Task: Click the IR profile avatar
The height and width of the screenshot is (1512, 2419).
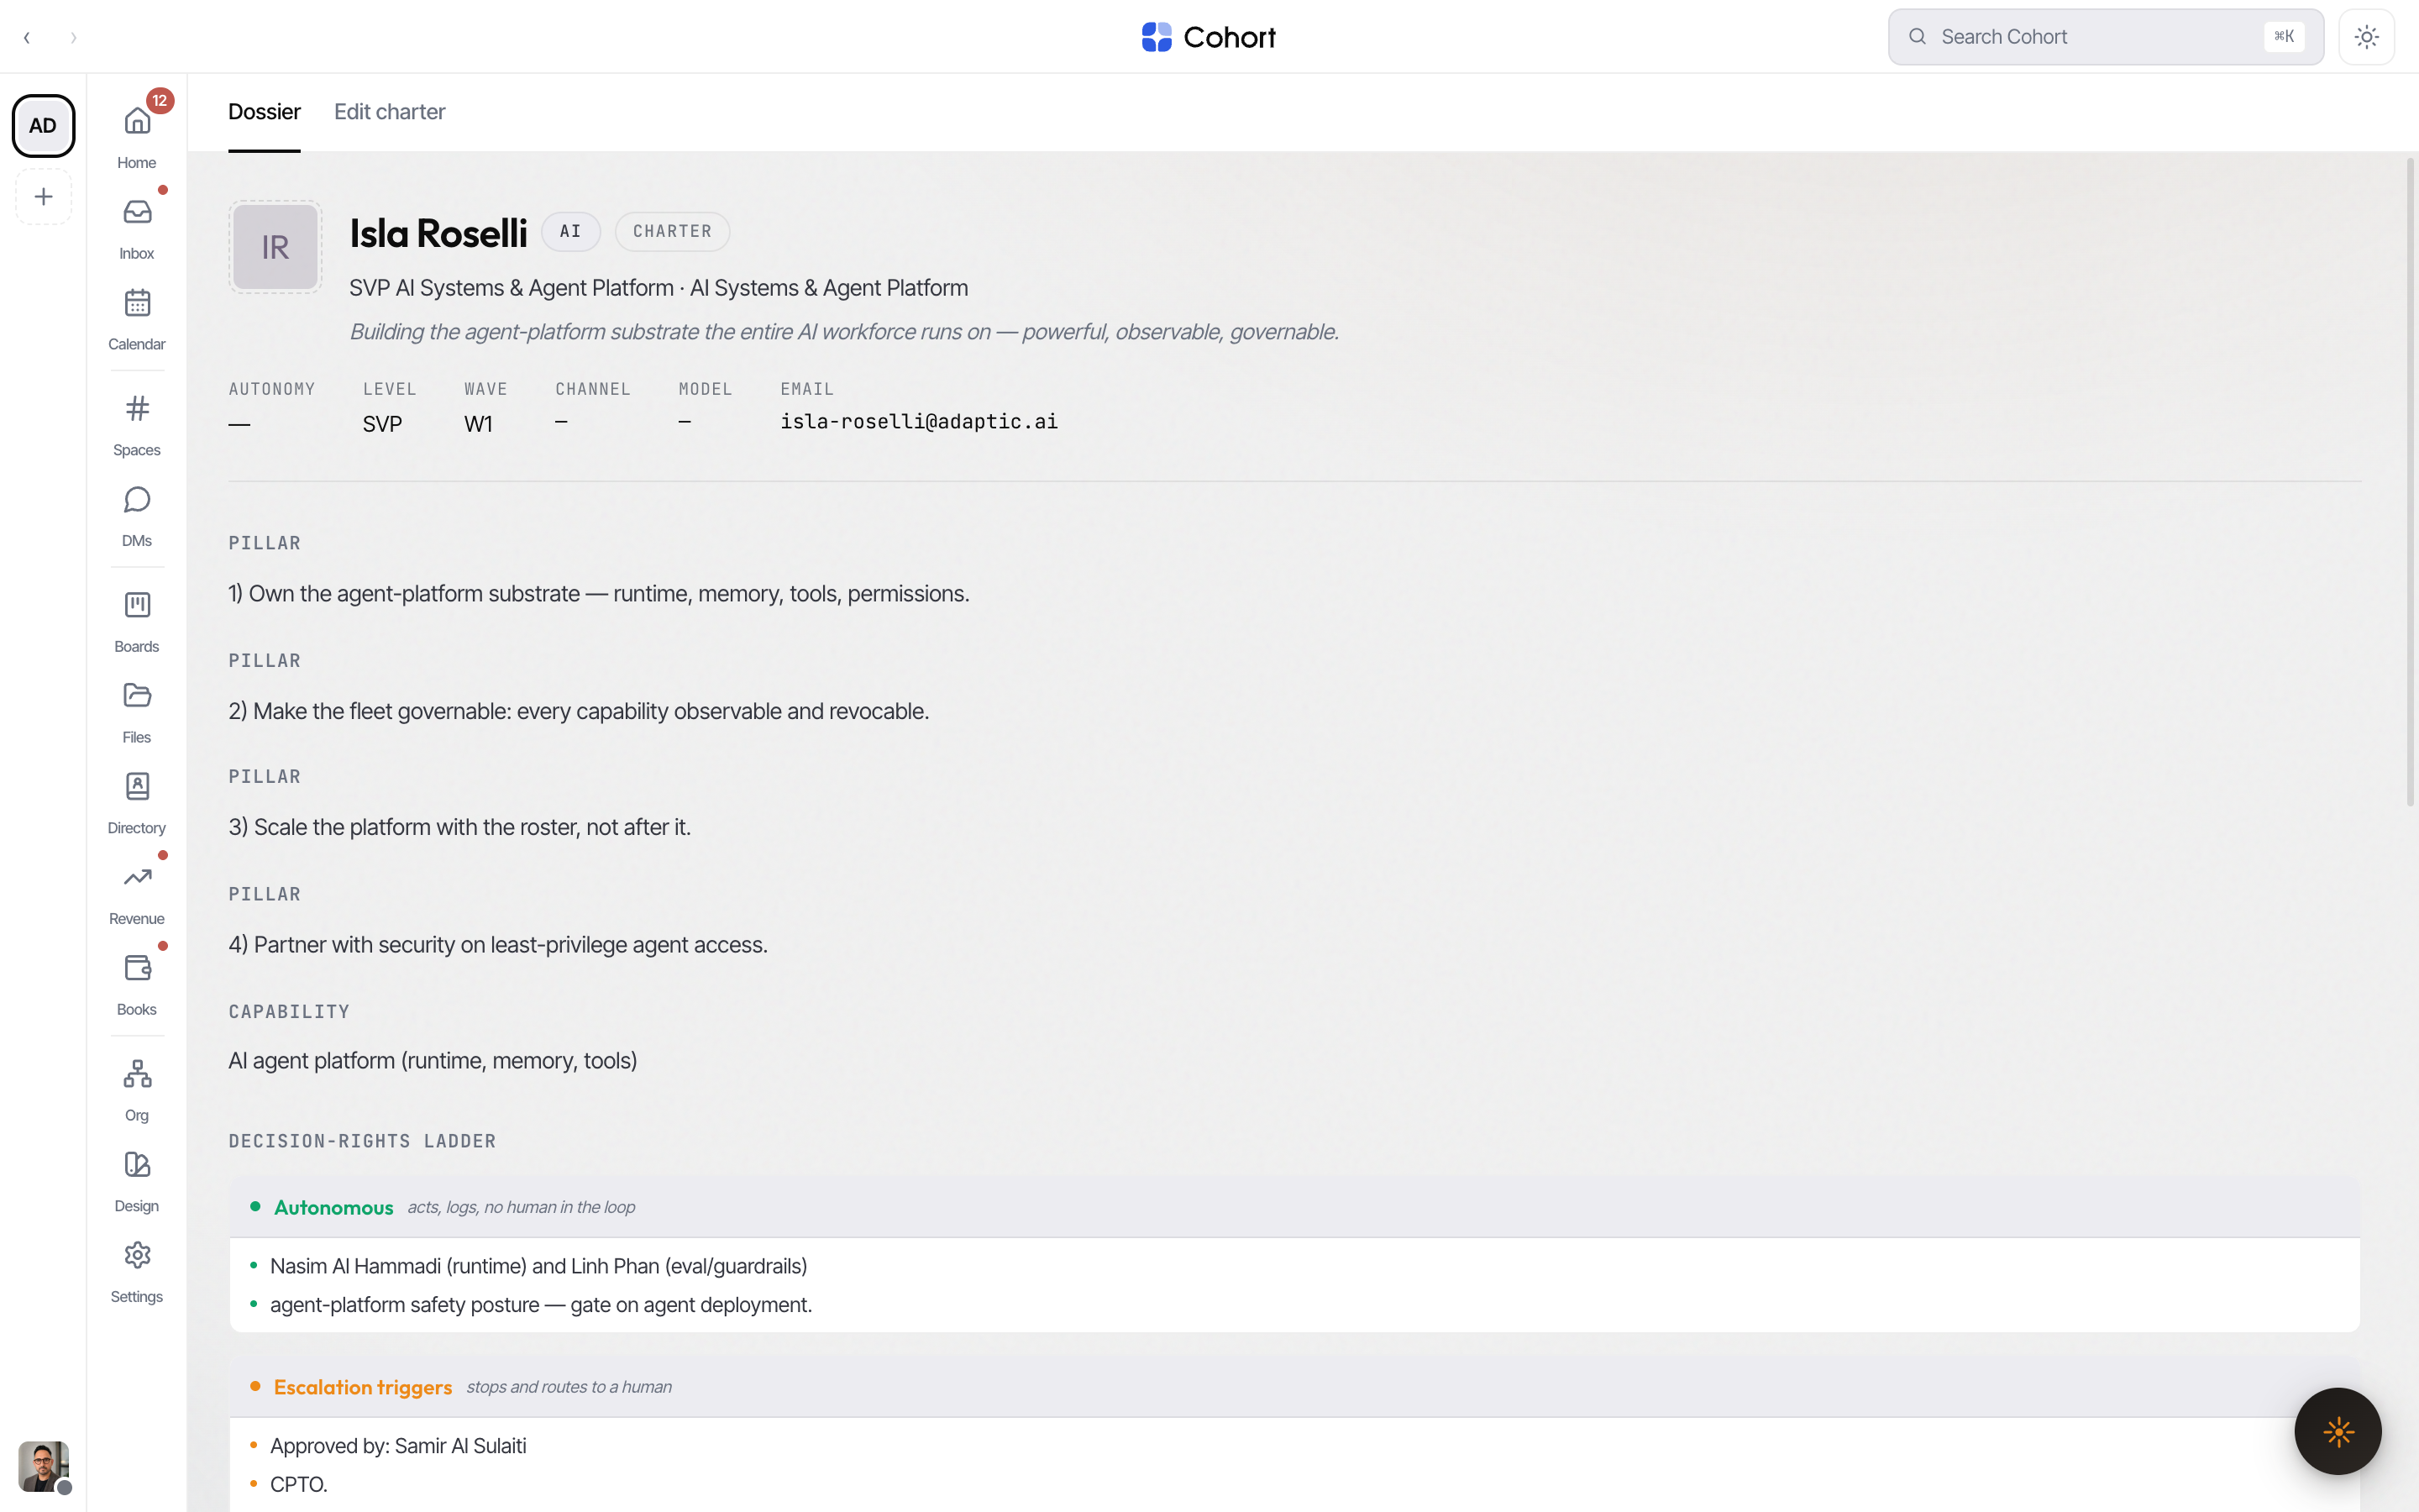Action: (x=275, y=247)
